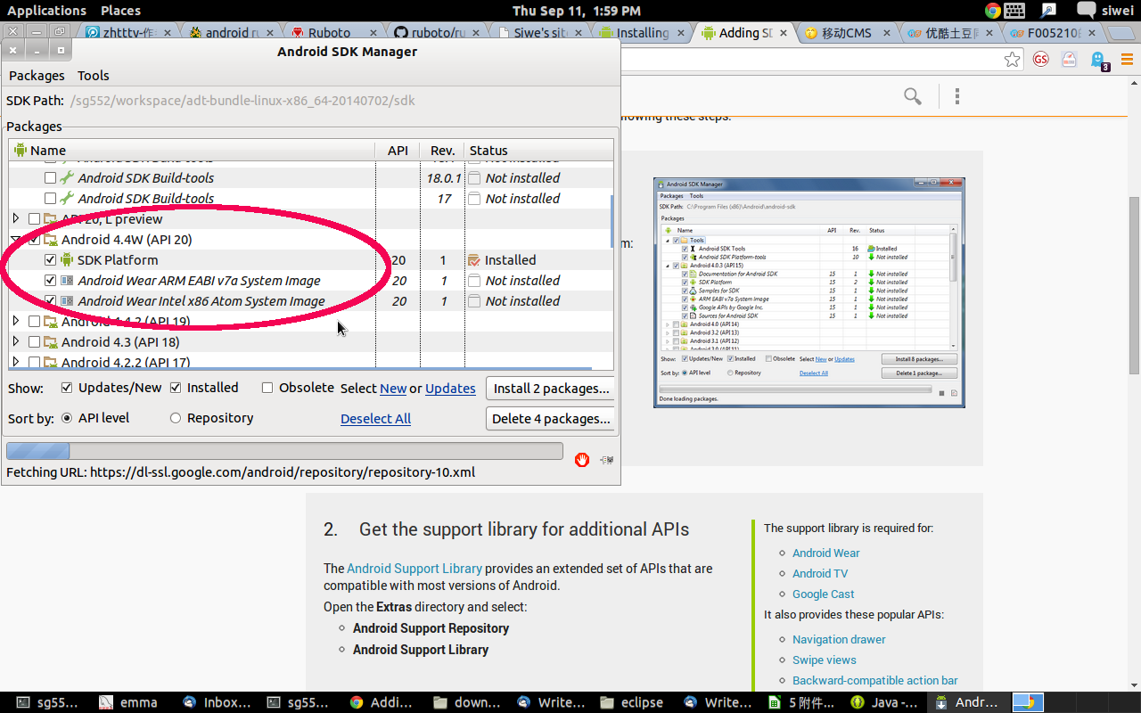
Task: Click the Rev. column header
Action: click(x=442, y=150)
